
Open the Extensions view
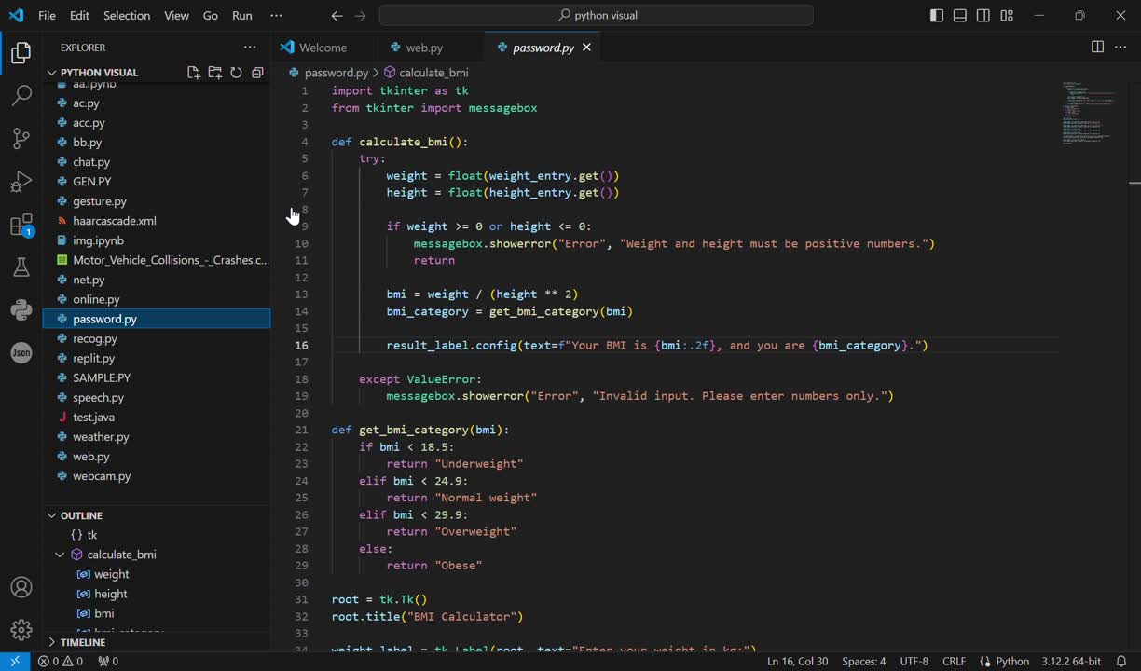pos(21,226)
